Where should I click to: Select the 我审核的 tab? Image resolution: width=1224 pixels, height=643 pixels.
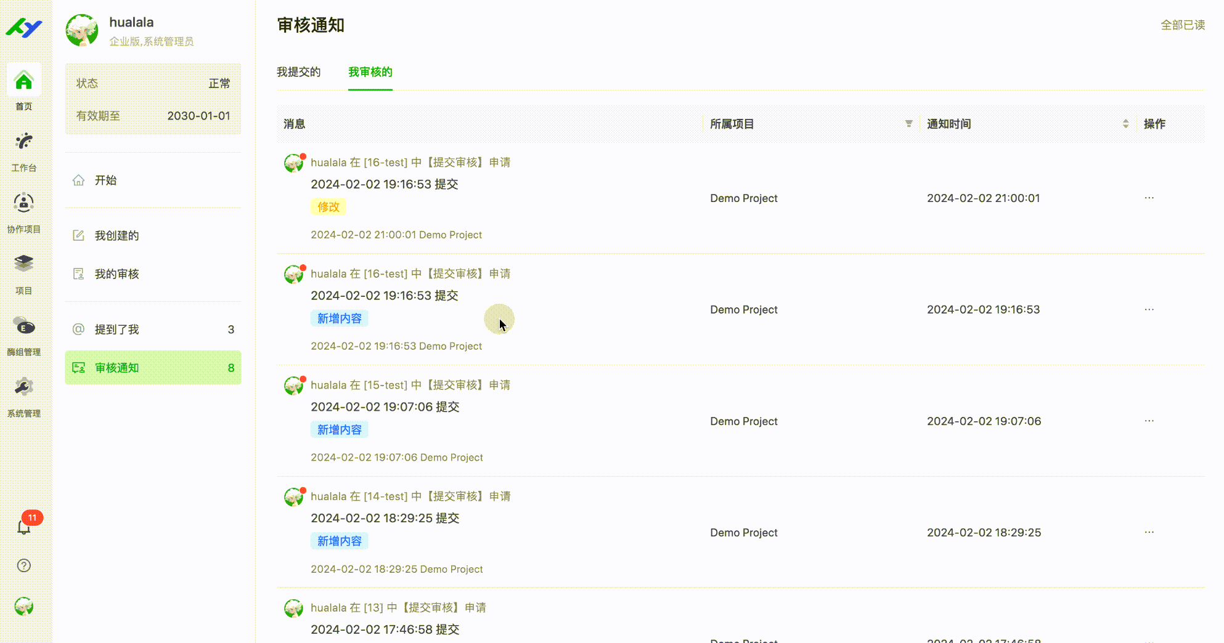(x=370, y=72)
